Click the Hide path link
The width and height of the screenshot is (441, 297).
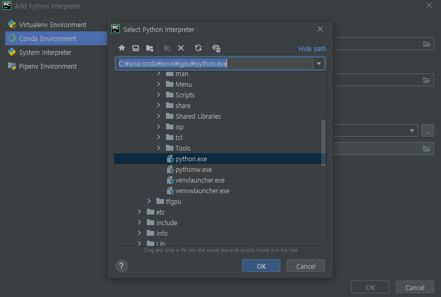click(x=312, y=49)
